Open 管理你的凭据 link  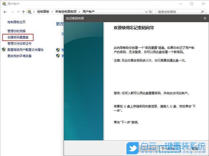coord(16,31)
